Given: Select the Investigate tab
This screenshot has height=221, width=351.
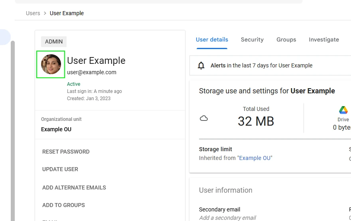Looking at the screenshot, I should [x=323, y=40].
